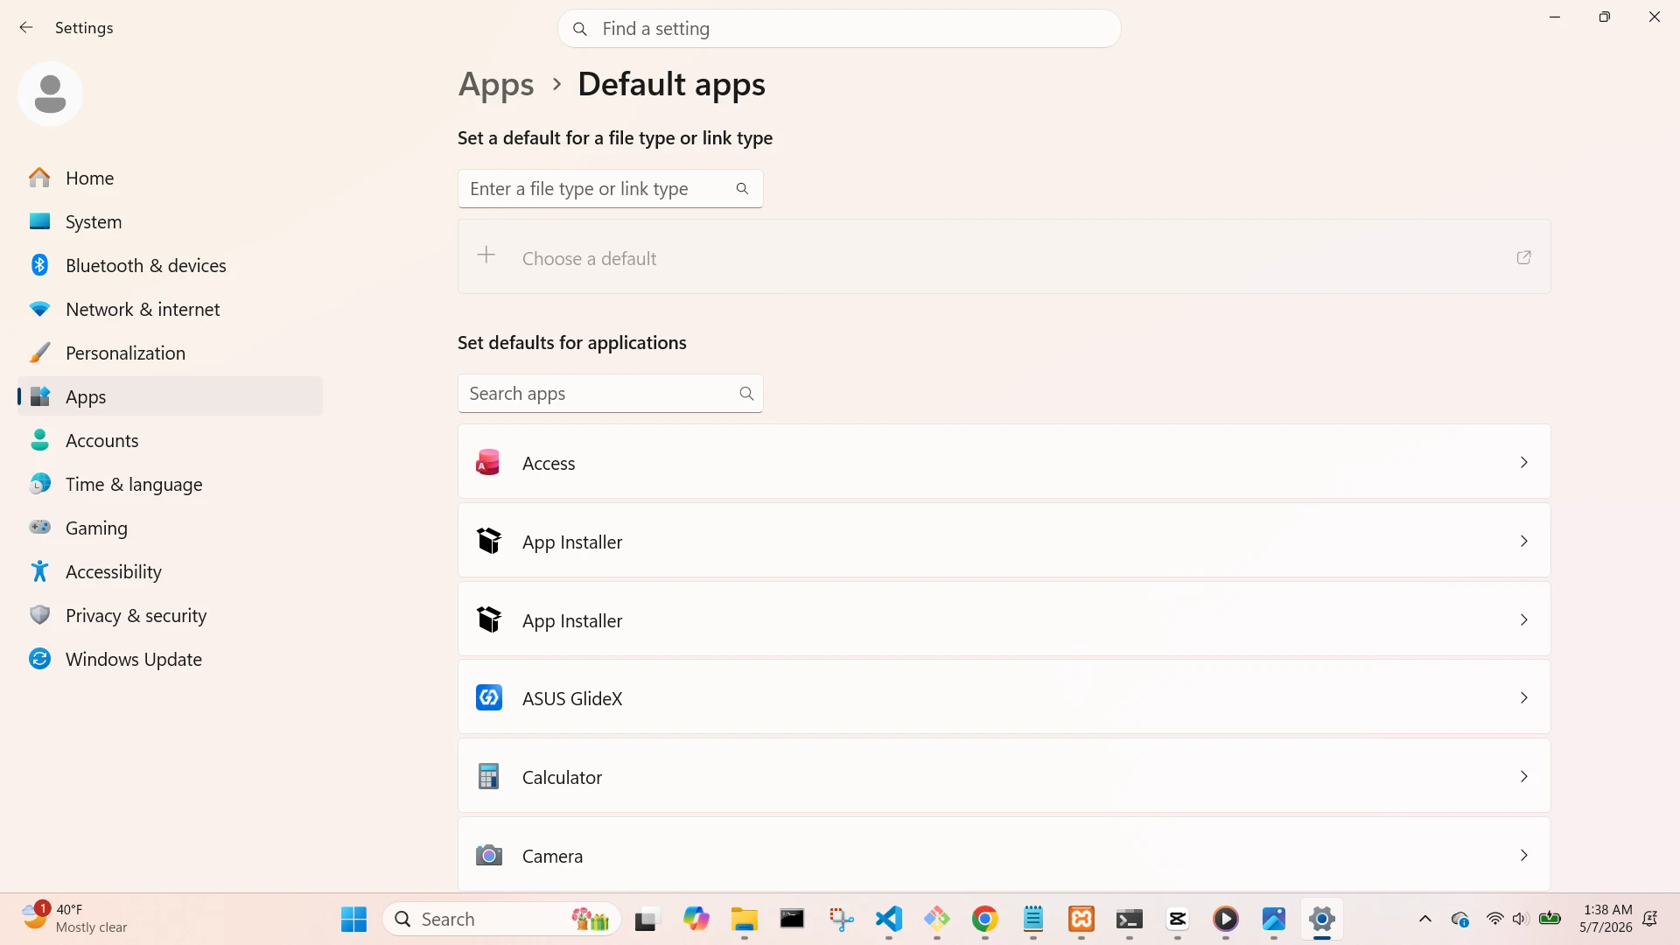This screenshot has height=945, width=1680.
Task: Expand the Calculator row chevron
Action: click(1523, 776)
